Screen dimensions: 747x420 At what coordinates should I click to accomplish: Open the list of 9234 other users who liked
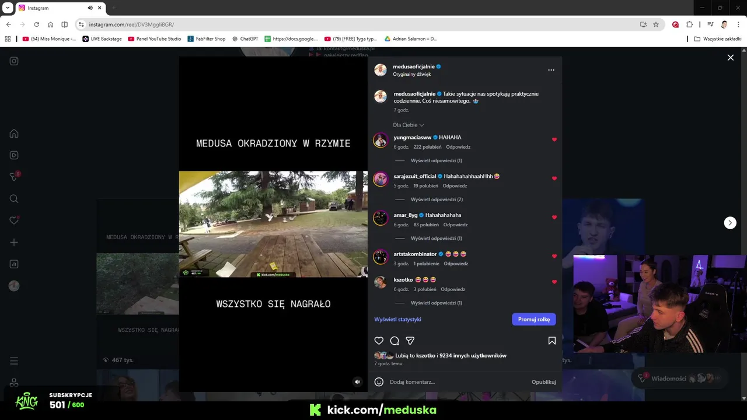tap(473, 355)
